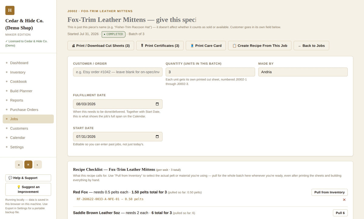The image size is (364, 219).
Task: Create Recipe From This Job
Action: pos(260,46)
